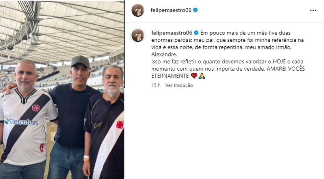324x179 pixels.
Task: Click the Eletrobras logo on white jersey
Action: pyautogui.click(x=21, y=121)
